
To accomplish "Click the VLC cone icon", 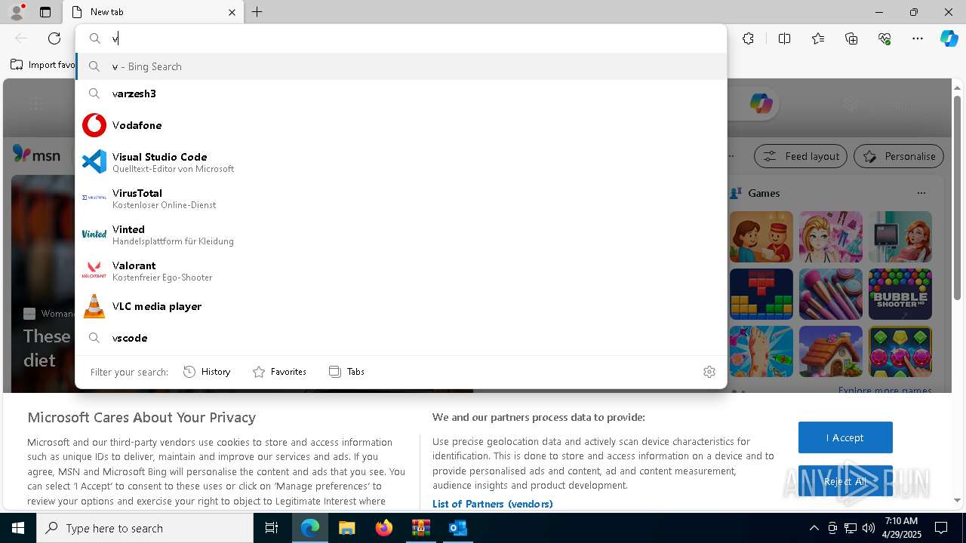I will coord(94,306).
